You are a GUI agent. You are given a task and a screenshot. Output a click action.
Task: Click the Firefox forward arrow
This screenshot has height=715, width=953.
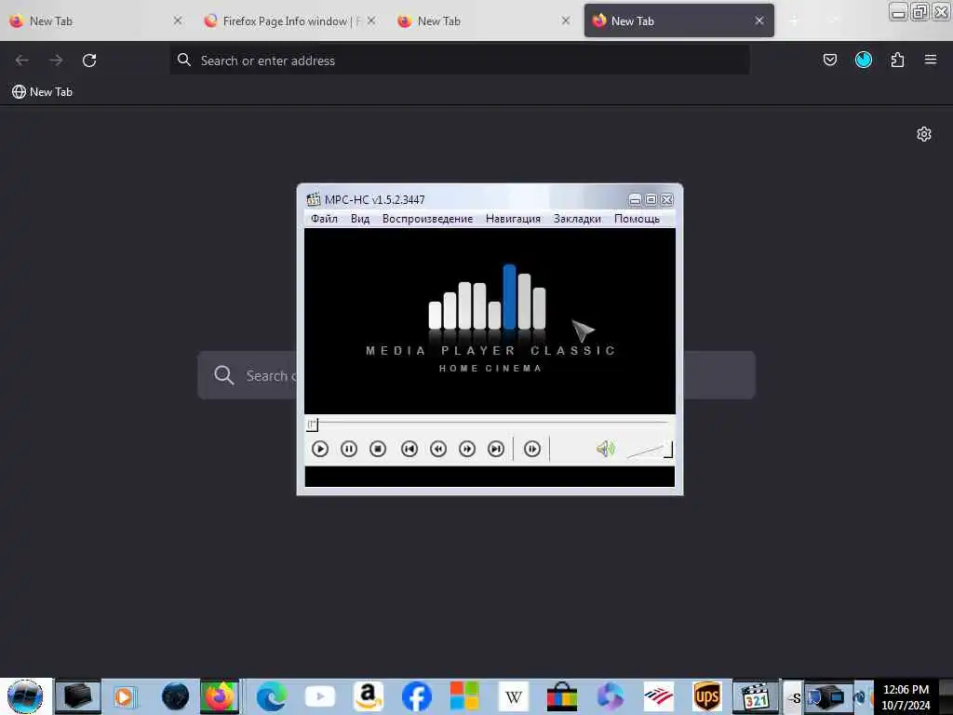(x=56, y=61)
